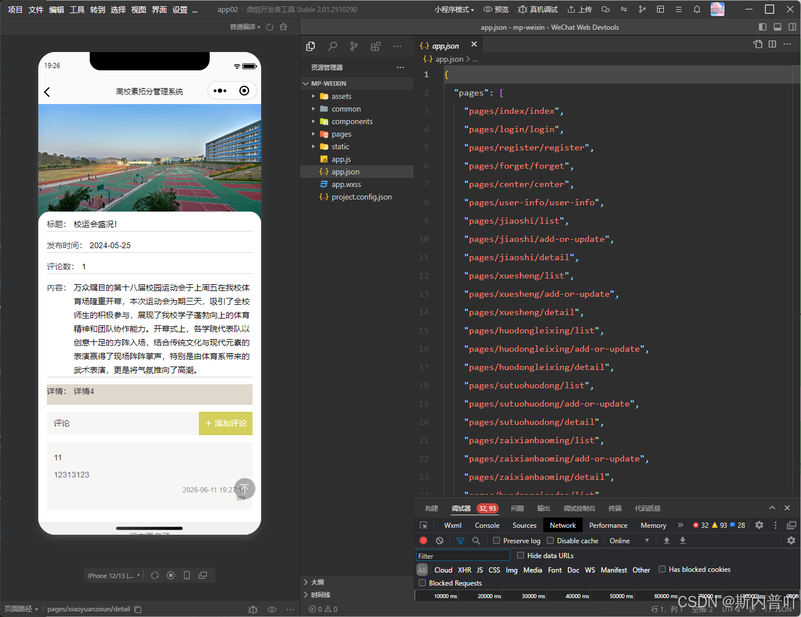Click the upload (上传) button
This screenshot has height=617, width=801.
(579, 9)
